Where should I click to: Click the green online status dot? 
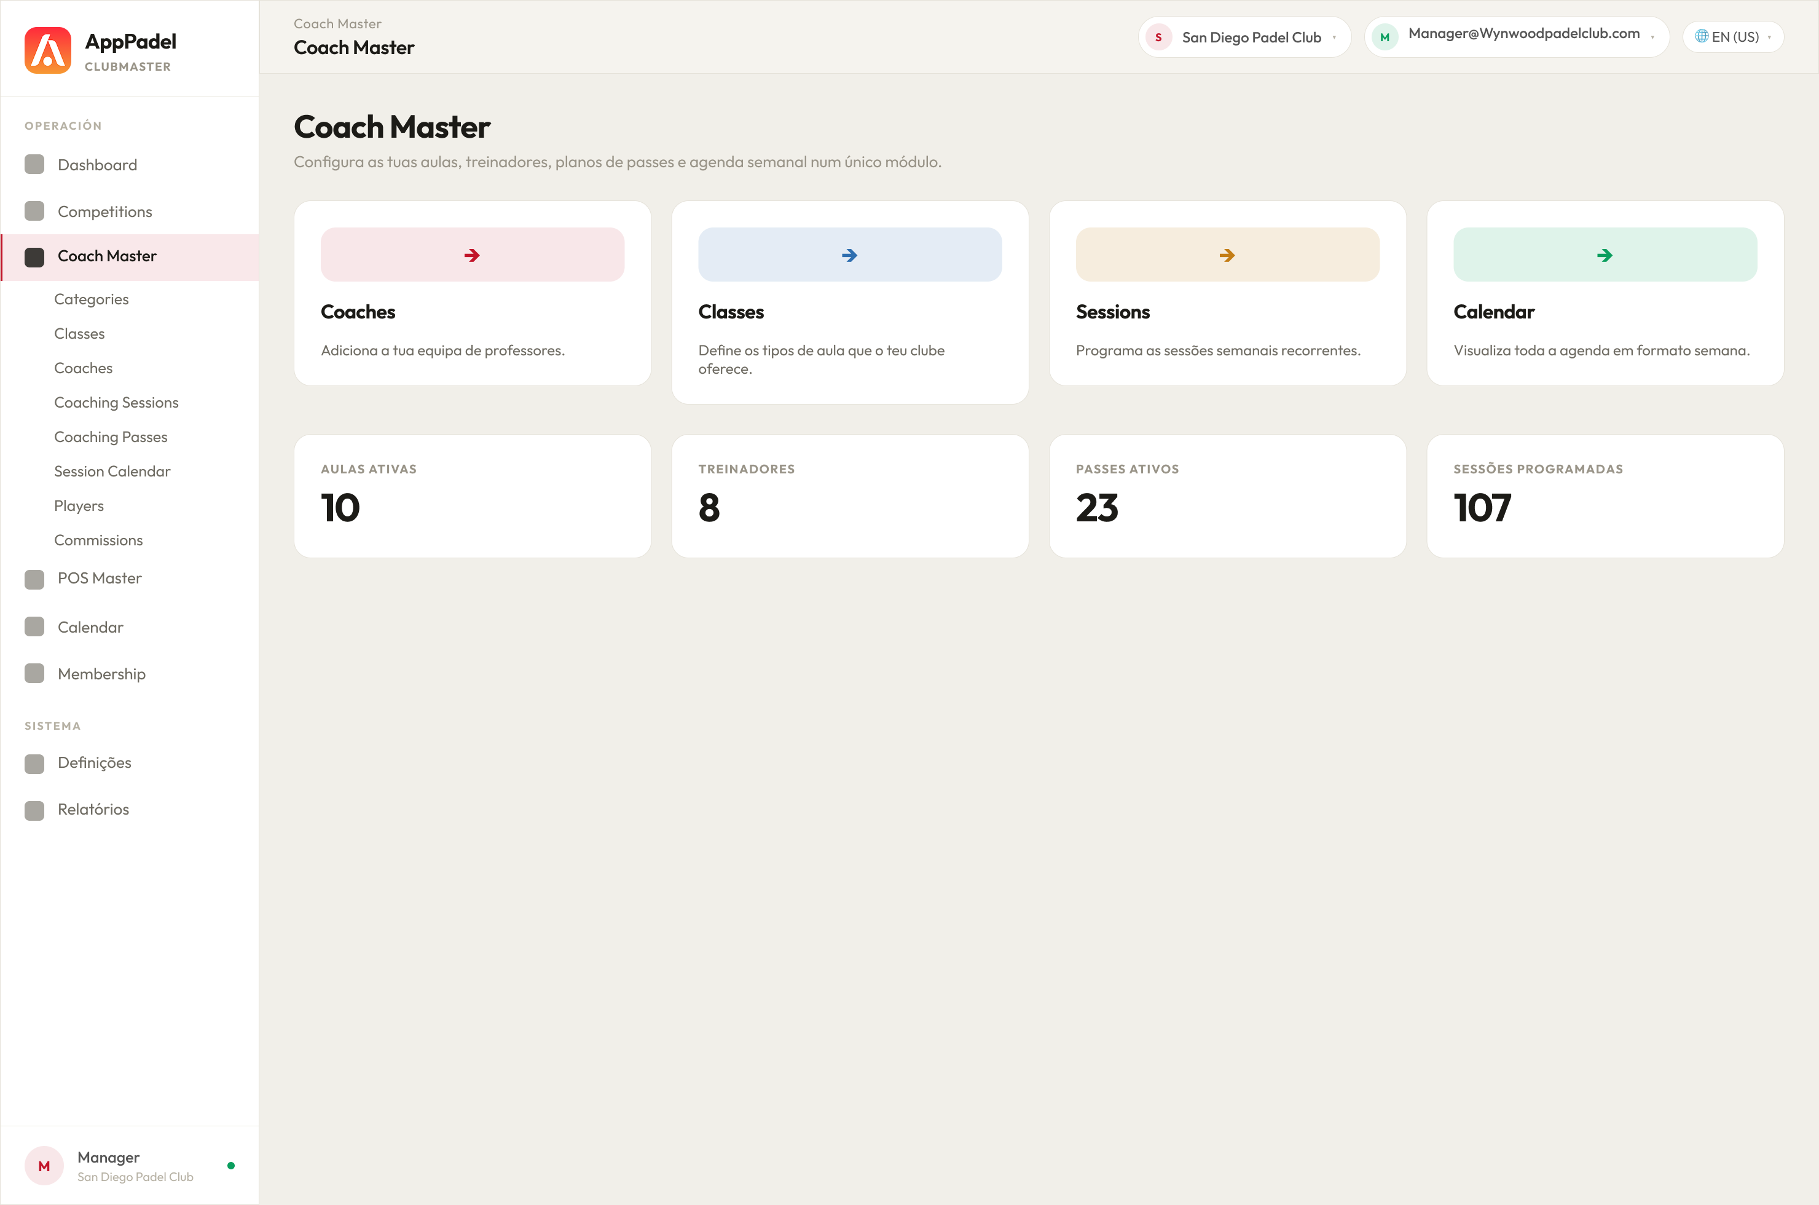[231, 1166]
